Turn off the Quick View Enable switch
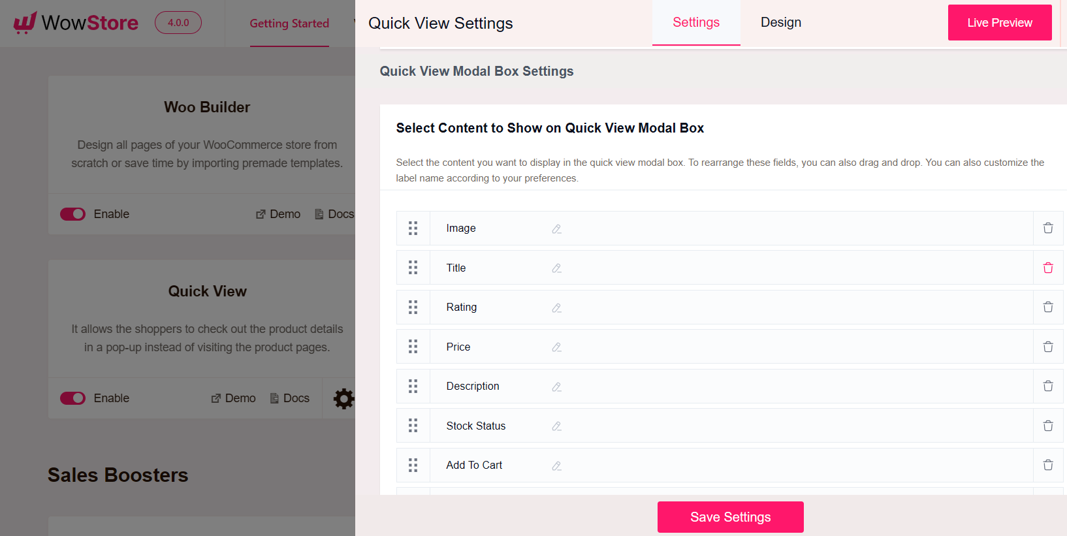This screenshot has height=536, width=1067. 72,398
